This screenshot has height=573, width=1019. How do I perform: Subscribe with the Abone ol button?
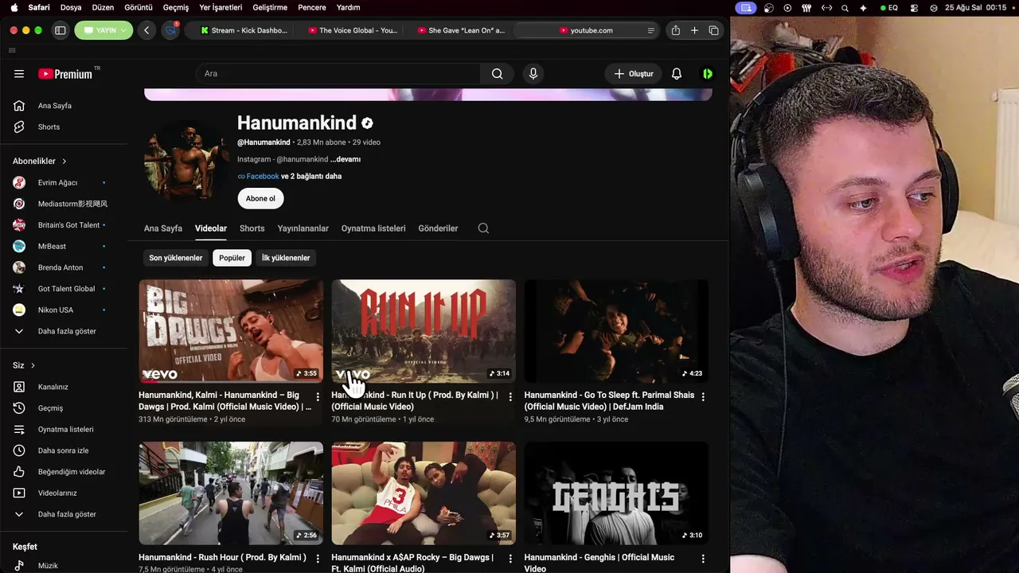[260, 199]
